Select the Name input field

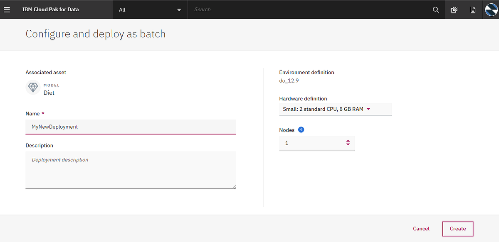(x=131, y=127)
